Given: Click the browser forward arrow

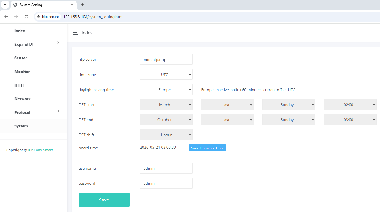Looking at the screenshot, I should [16, 17].
